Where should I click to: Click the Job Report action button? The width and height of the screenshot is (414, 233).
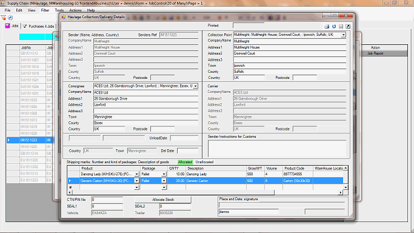click(375, 53)
